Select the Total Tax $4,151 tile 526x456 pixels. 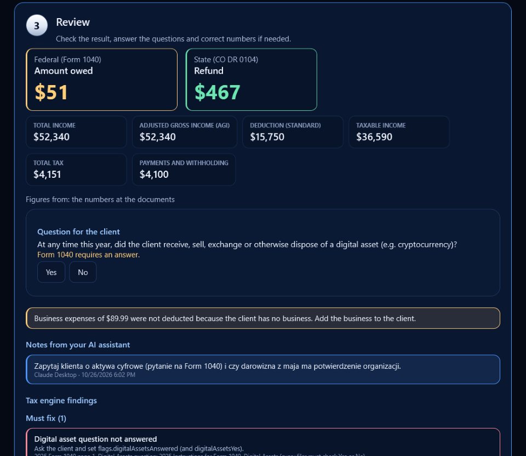(x=77, y=170)
